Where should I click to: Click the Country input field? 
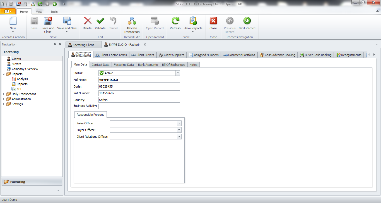tap(139, 100)
